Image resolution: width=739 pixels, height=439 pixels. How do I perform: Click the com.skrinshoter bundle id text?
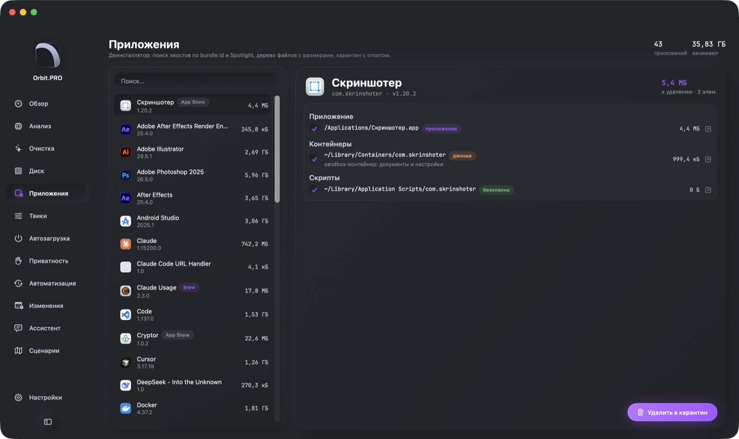click(x=357, y=94)
